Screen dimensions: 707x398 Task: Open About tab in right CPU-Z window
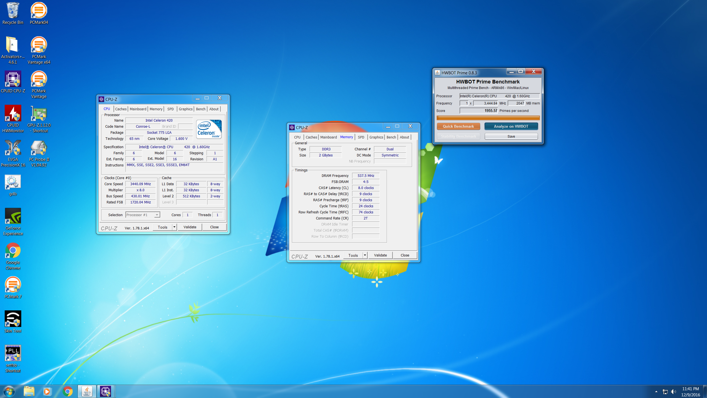(x=404, y=137)
